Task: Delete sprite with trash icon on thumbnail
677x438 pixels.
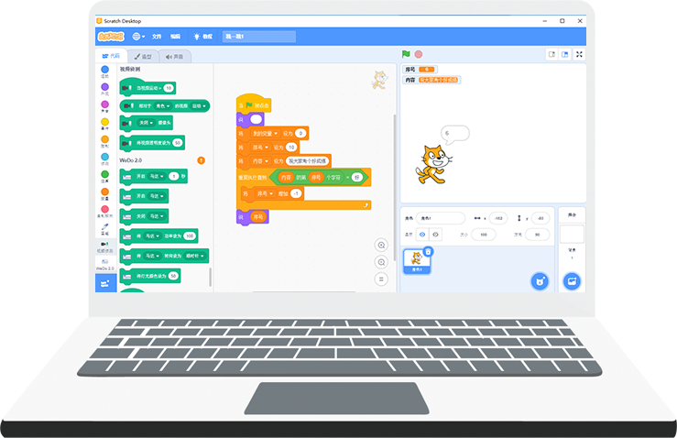Action: pyautogui.click(x=428, y=251)
